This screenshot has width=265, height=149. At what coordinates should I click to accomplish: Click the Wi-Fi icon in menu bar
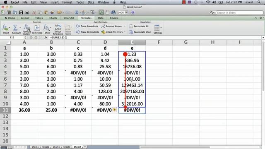tap(208, 2)
